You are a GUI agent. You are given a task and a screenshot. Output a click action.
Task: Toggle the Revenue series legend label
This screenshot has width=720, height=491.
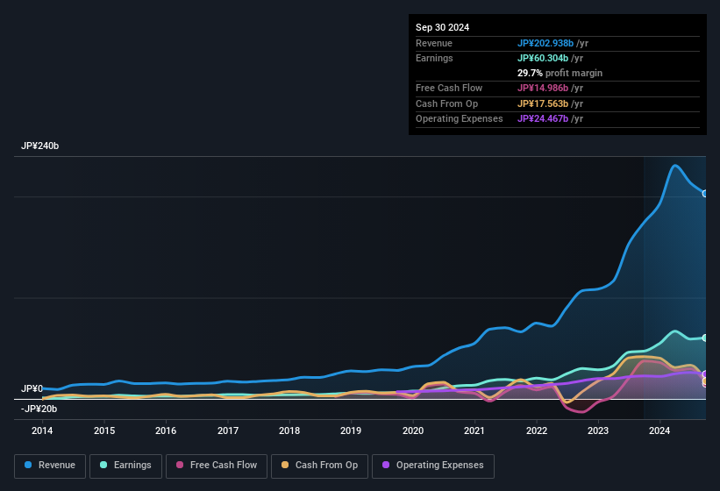(x=55, y=466)
